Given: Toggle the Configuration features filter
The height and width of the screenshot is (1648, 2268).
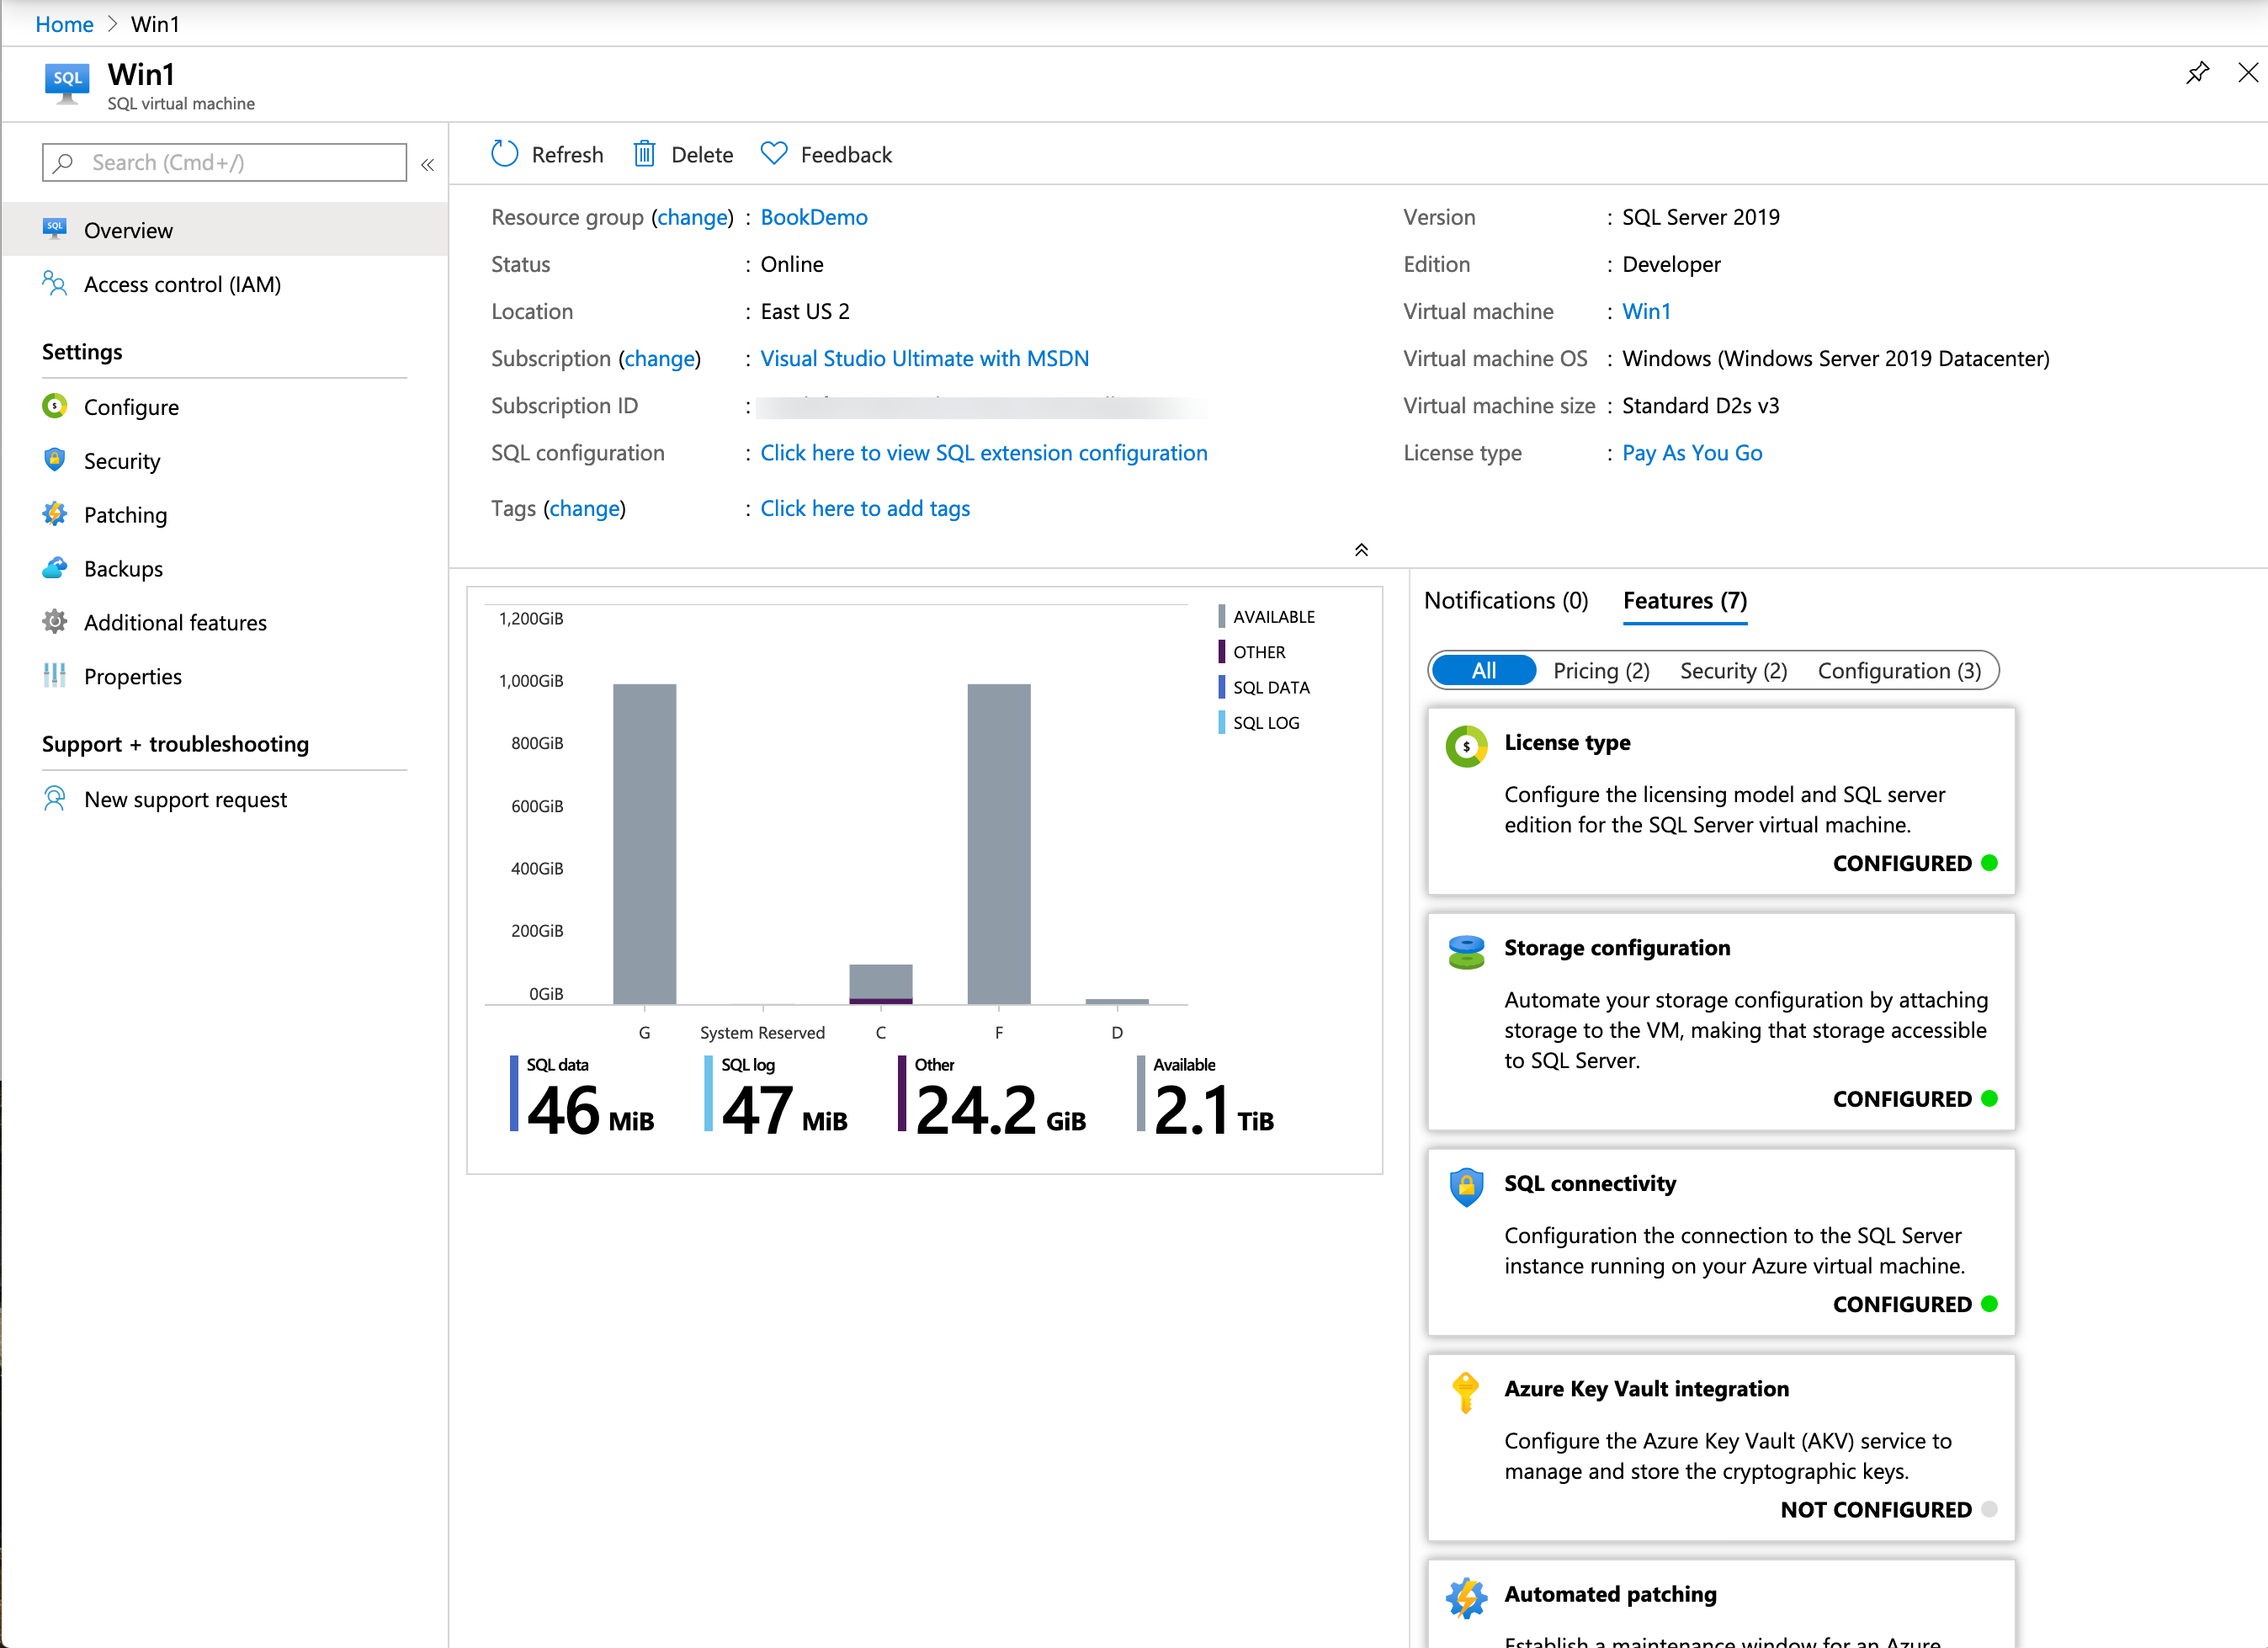Looking at the screenshot, I should 1900,671.
